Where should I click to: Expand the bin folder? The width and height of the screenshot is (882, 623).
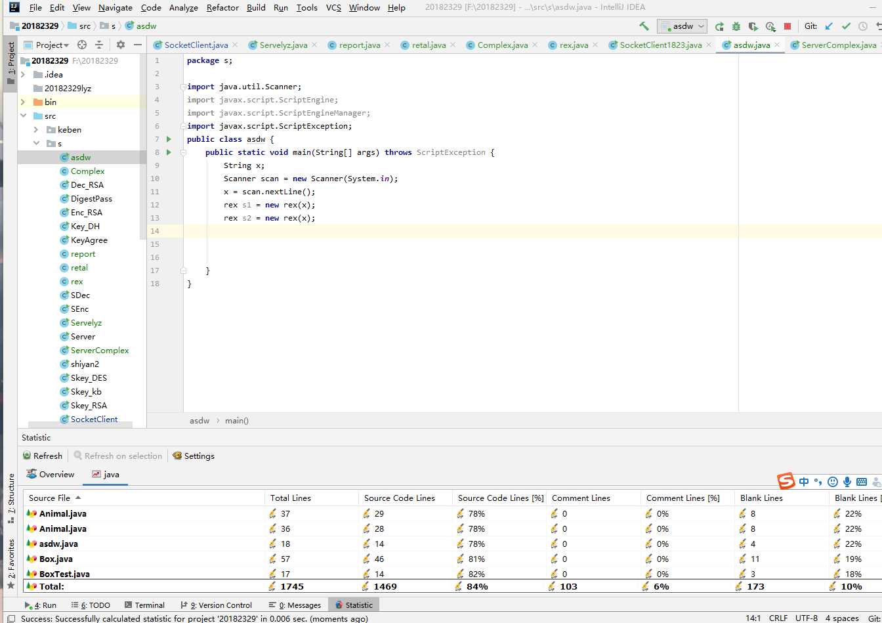click(x=24, y=102)
